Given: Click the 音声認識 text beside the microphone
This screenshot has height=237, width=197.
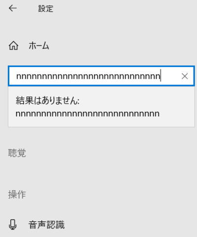Looking at the screenshot, I should 47,225.
